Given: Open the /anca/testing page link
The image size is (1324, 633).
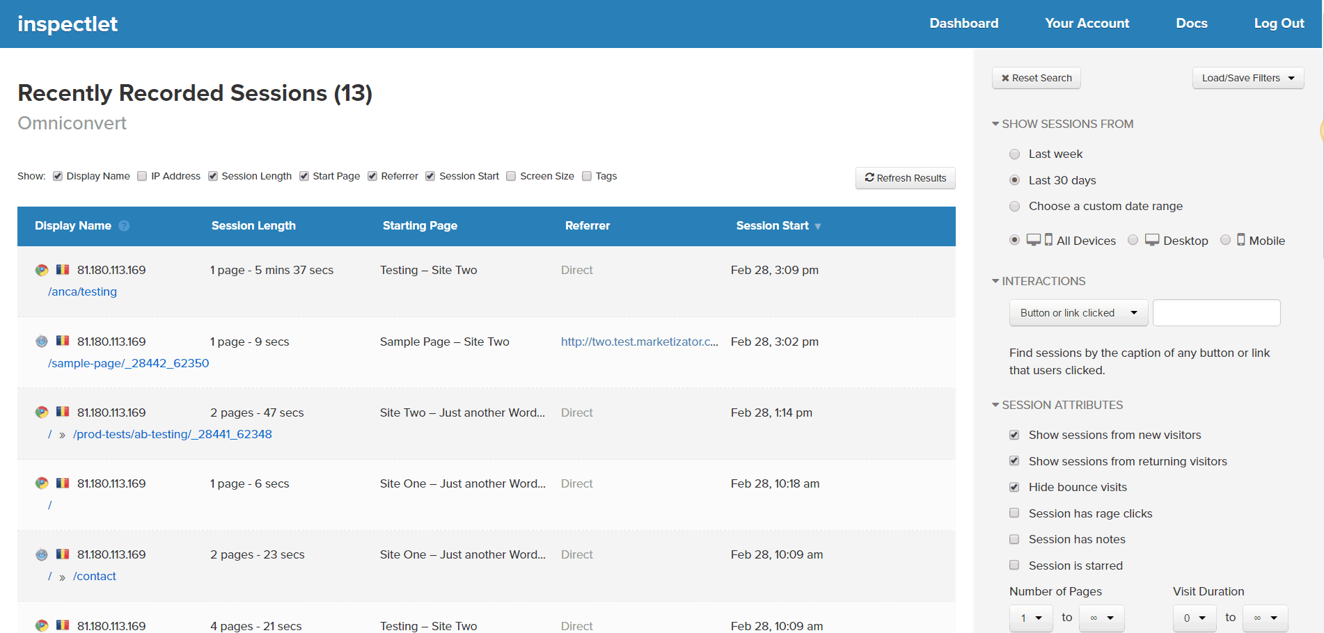Looking at the screenshot, I should 82,291.
